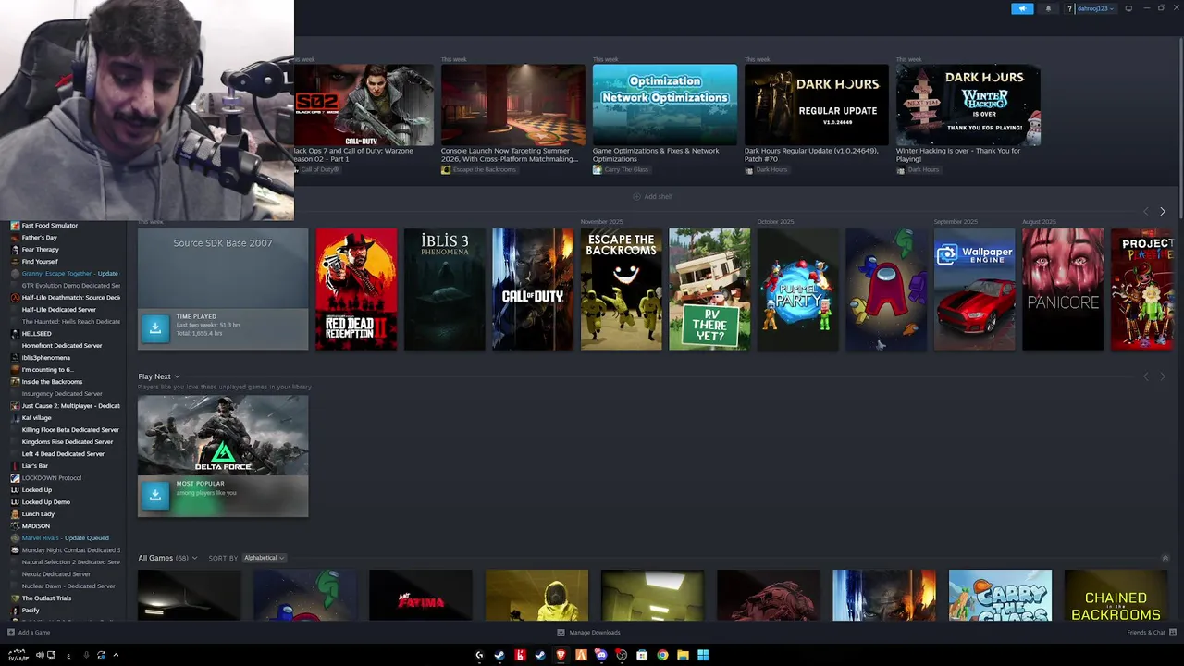Open the Play Next shelf dropdown

click(x=177, y=376)
